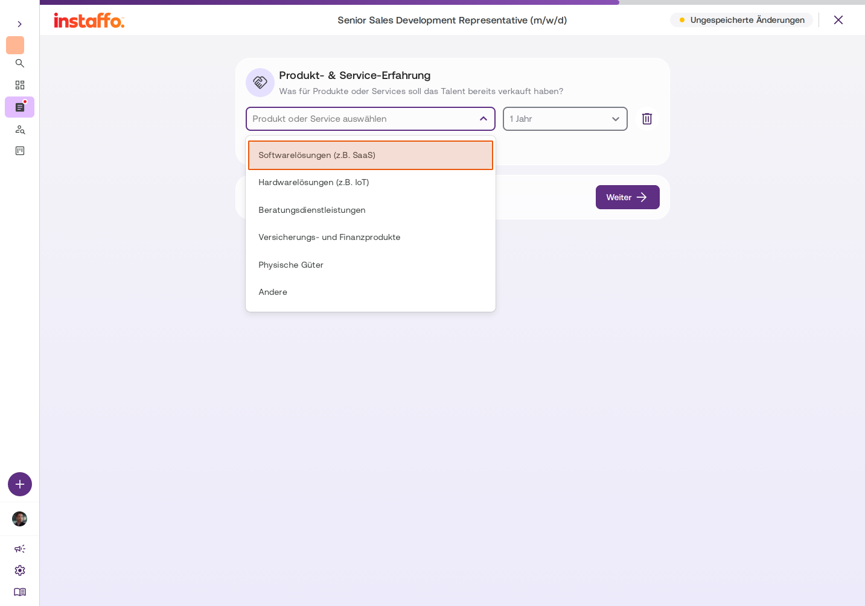Collapse the Produkt oder Service dropdown
This screenshot has width=865, height=606.
484,119
